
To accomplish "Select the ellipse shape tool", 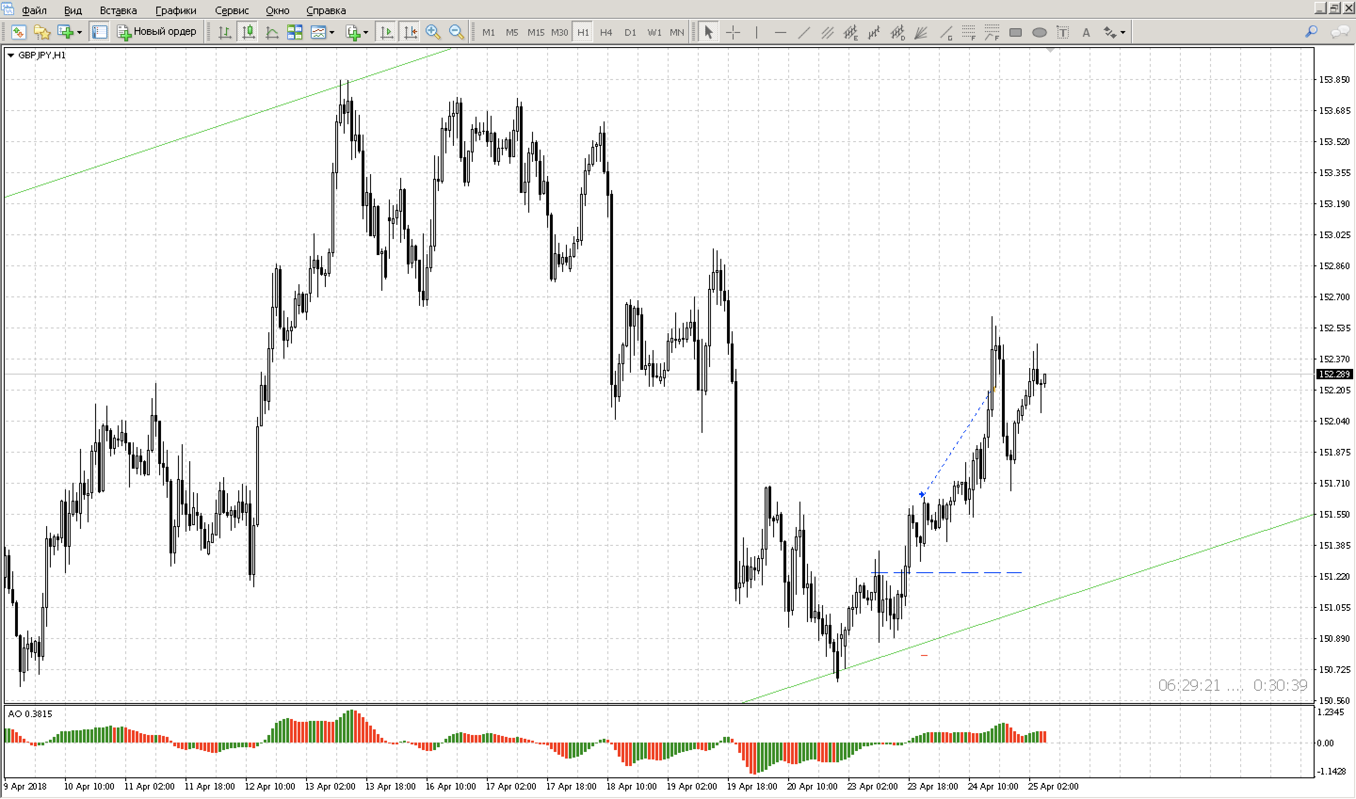I will (1039, 32).
